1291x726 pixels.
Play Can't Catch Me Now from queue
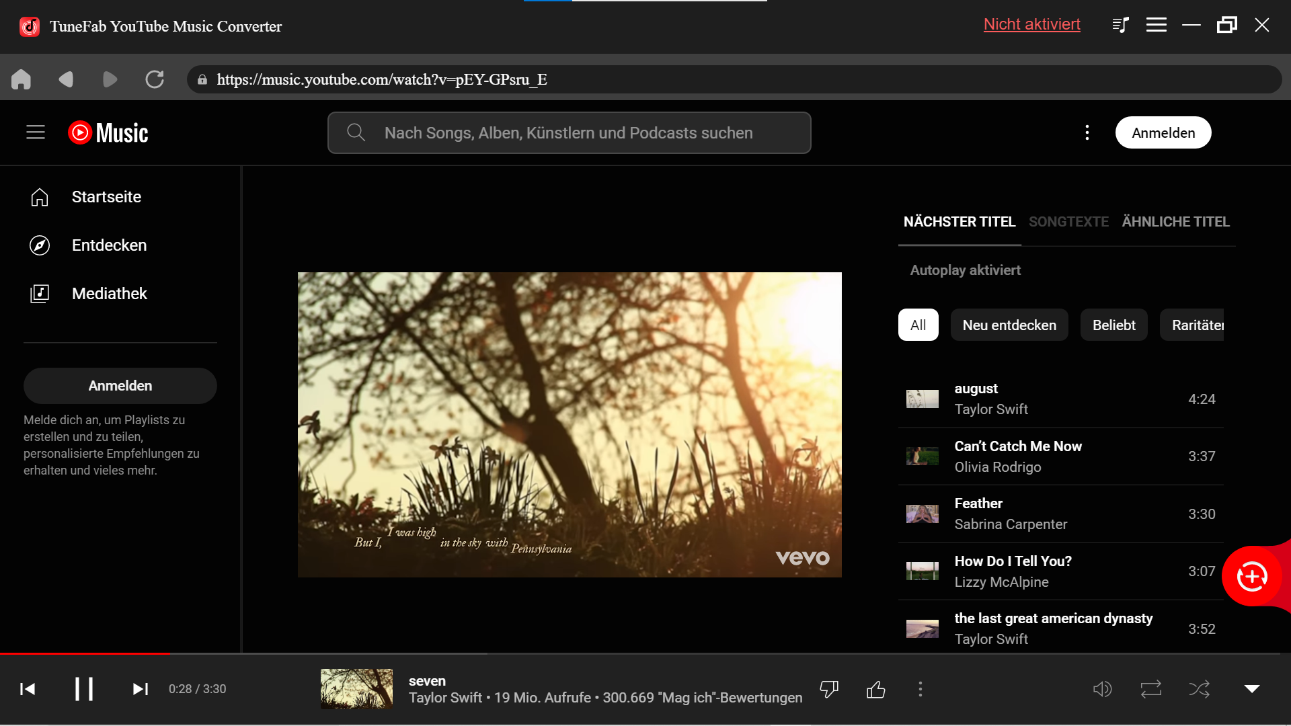click(1060, 456)
